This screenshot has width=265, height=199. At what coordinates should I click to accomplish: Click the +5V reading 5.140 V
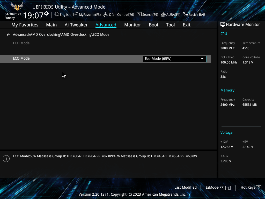[248, 147]
